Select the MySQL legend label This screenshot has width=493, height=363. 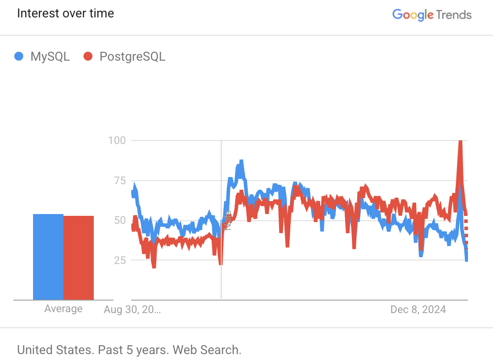(x=50, y=57)
